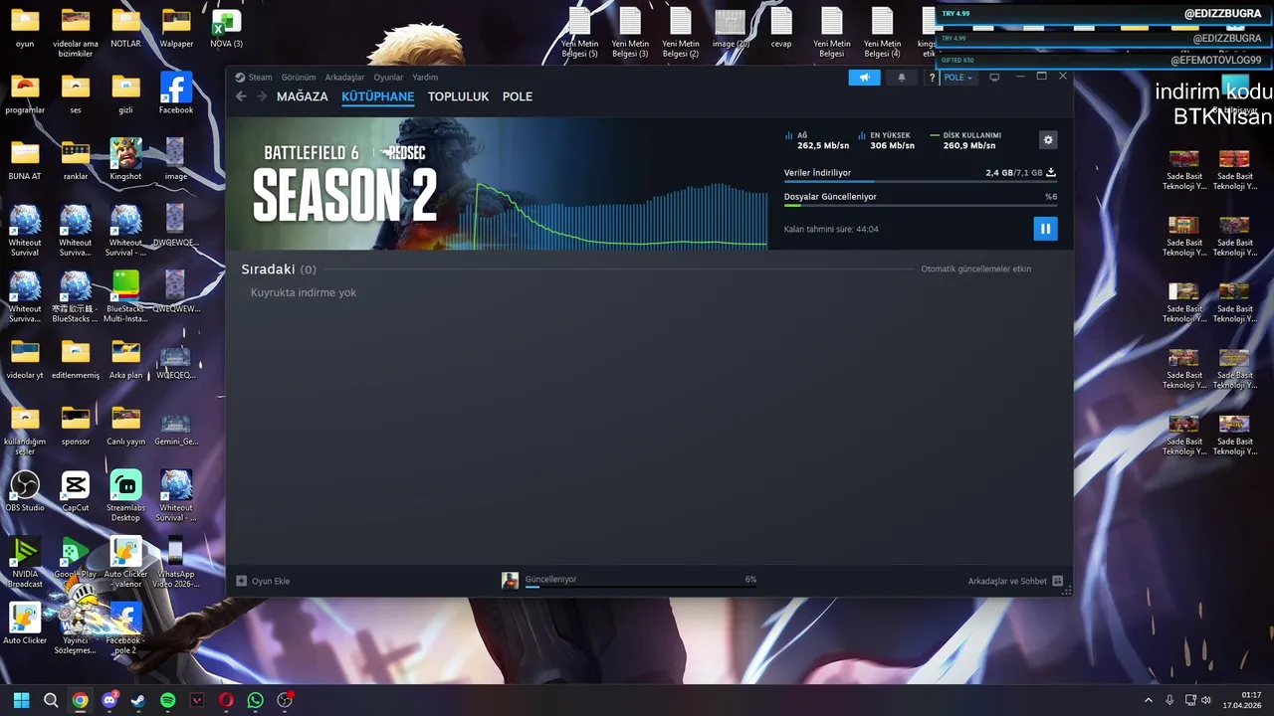Viewport: 1274px width, 716px height.
Task: Select the BlueStacks Multi-Instance icon
Action: click(x=125, y=296)
